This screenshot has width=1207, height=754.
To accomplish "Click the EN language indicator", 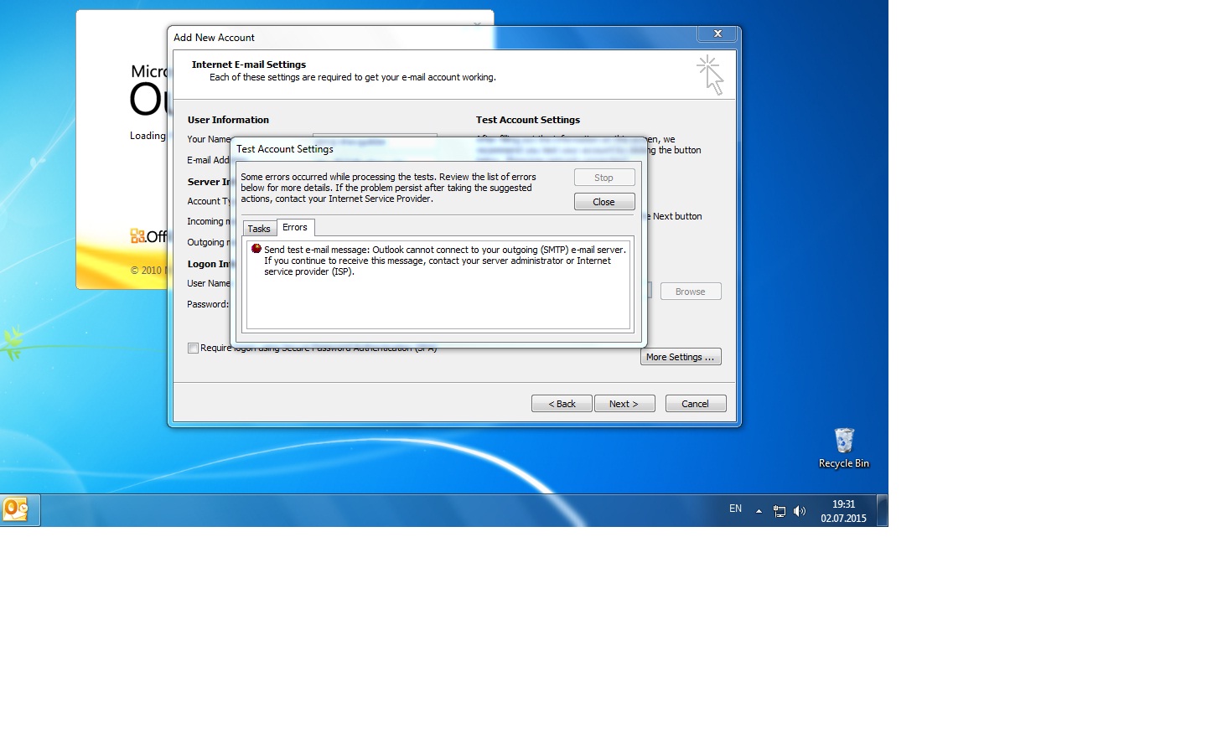I will pos(735,509).
